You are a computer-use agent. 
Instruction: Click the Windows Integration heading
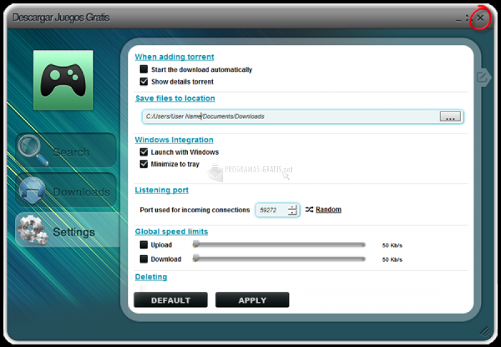[x=174, y=140]
